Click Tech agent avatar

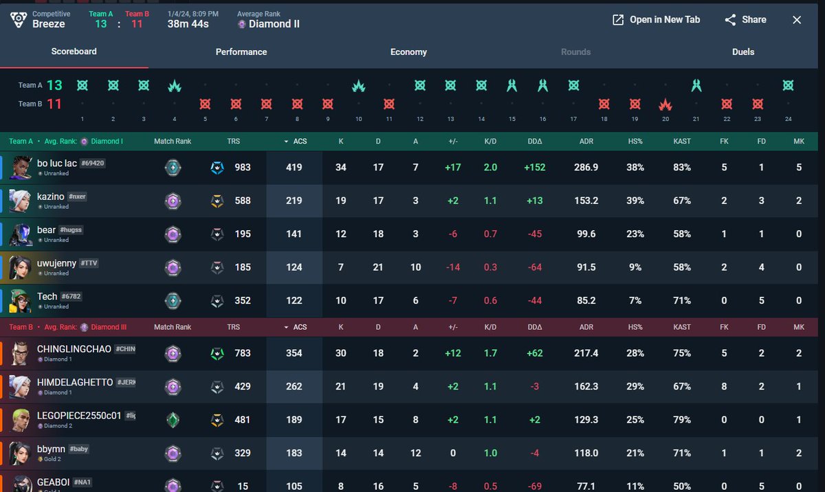point(19,300)
